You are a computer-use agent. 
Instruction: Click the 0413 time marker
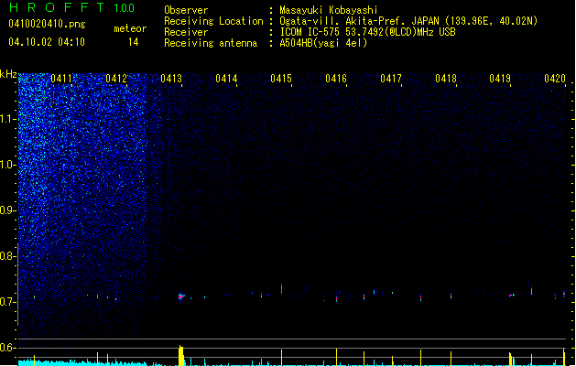171,79
